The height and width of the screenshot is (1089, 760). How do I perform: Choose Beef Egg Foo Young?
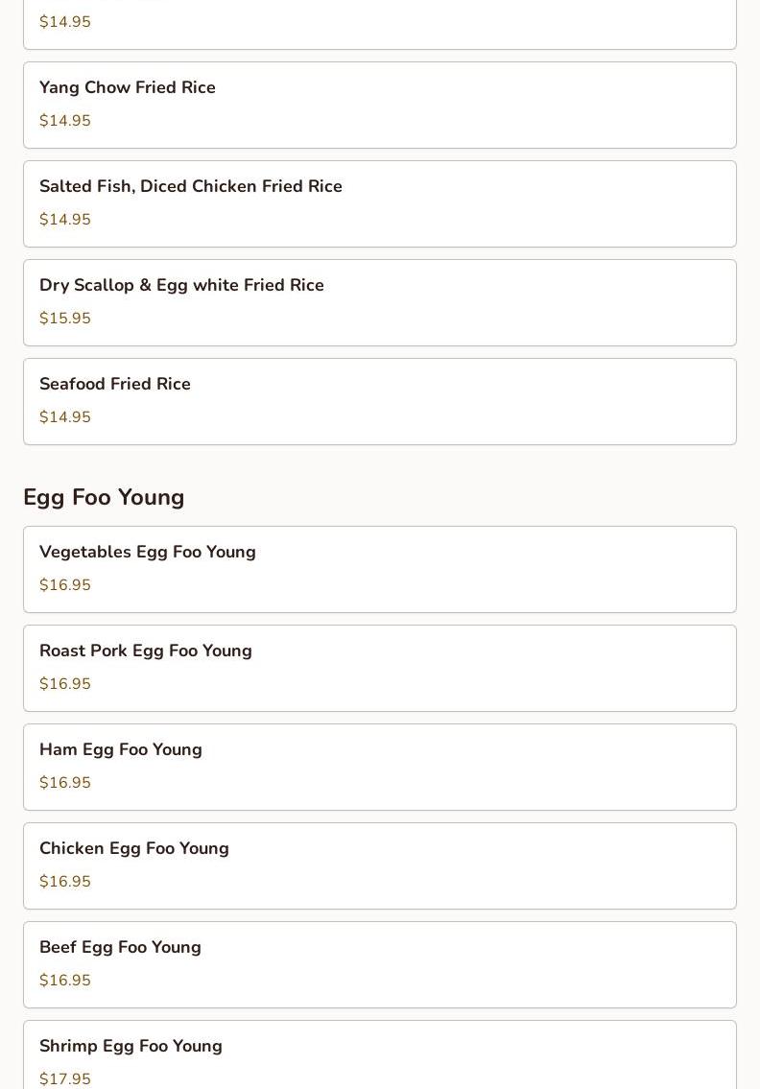[379, 964]
